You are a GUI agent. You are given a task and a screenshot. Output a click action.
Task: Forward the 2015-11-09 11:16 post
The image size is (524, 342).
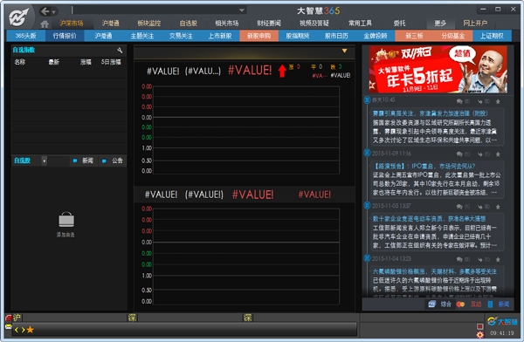point(479,154)
